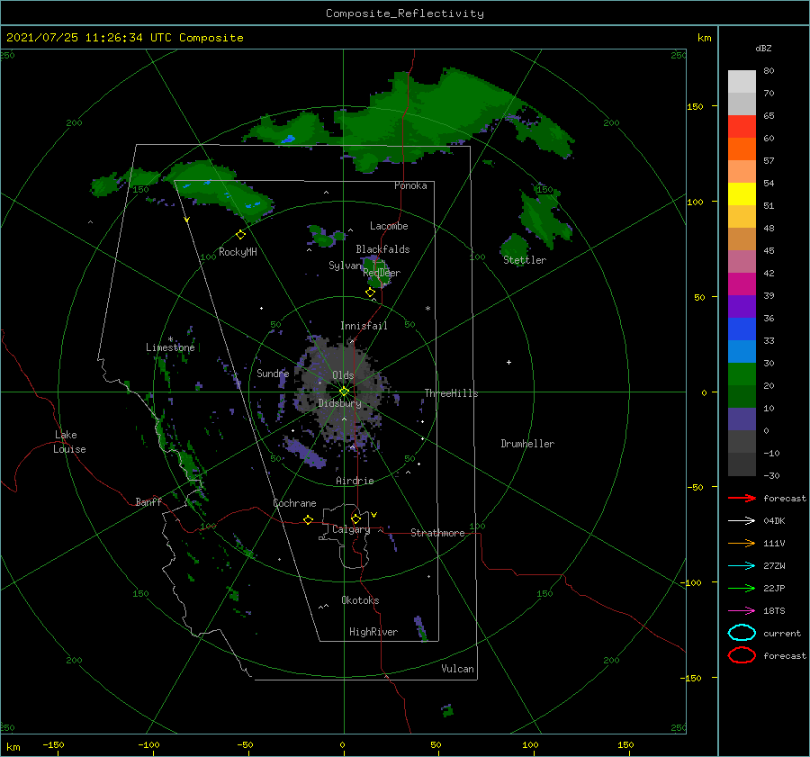Viewport: 810px width, 757px height.
Task: Click the Strathmore label
Action: [x=437, y=533]
